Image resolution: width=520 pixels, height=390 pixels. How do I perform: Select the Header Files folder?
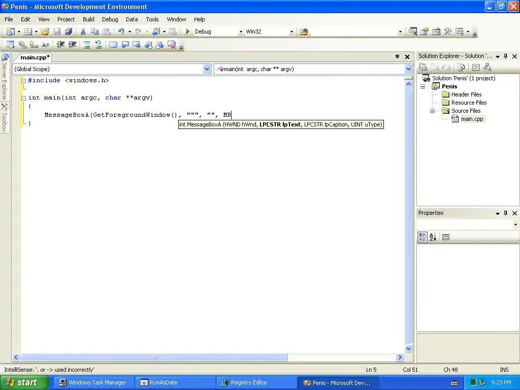[x=466, y=94]
